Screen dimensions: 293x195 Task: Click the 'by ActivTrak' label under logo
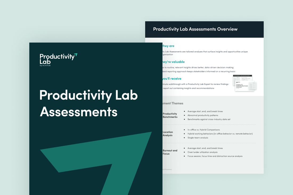[x=45, y=65]
